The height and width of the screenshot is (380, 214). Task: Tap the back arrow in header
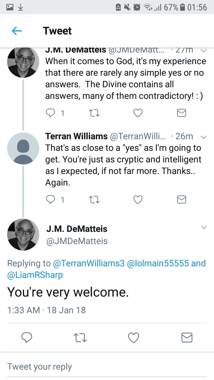pos(17,31)
